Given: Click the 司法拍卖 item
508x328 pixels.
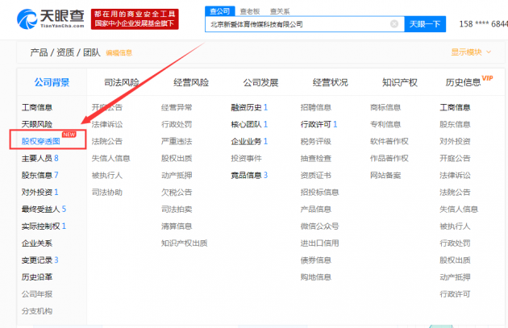Looking at the screenshot, I should point(177,210).
